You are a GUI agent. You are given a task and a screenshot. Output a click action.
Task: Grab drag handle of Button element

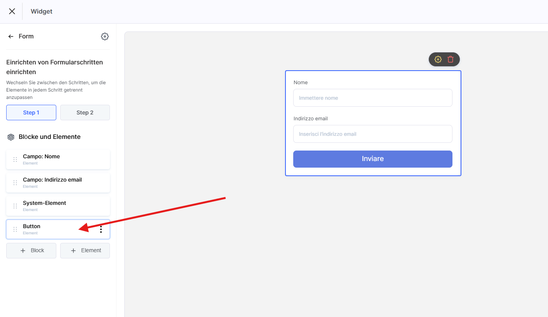(x=15, y=229)
